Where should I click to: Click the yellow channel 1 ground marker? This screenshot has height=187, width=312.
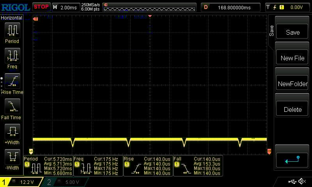click(31, 152)
